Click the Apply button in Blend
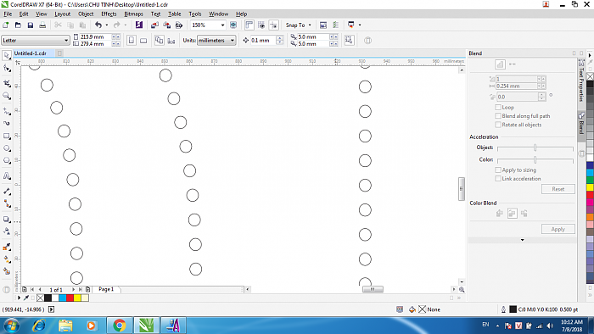The image size is (594, 334). tap(558, 229)
